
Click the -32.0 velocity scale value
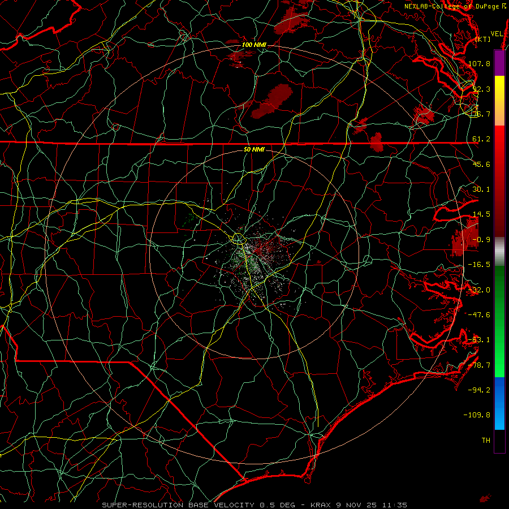point(479,290)
